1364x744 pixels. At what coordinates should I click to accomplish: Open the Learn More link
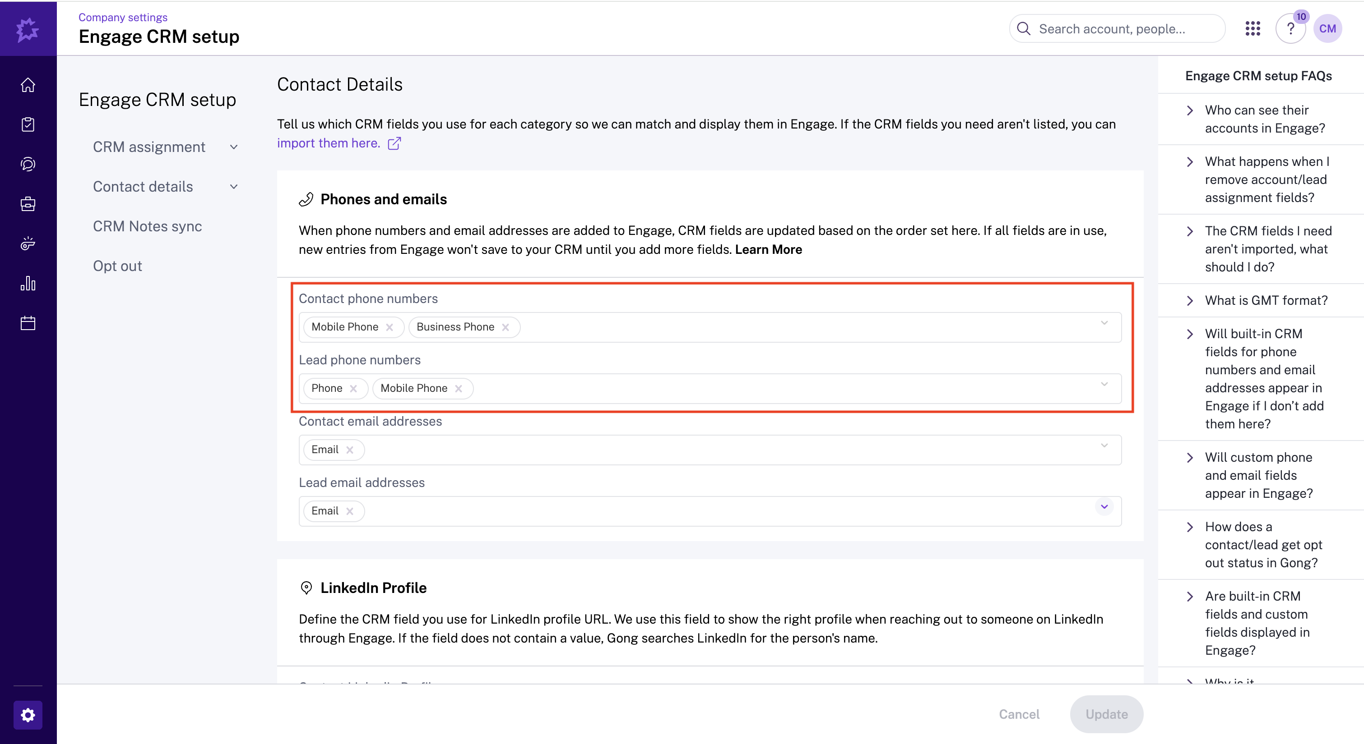tap(768, 250)
